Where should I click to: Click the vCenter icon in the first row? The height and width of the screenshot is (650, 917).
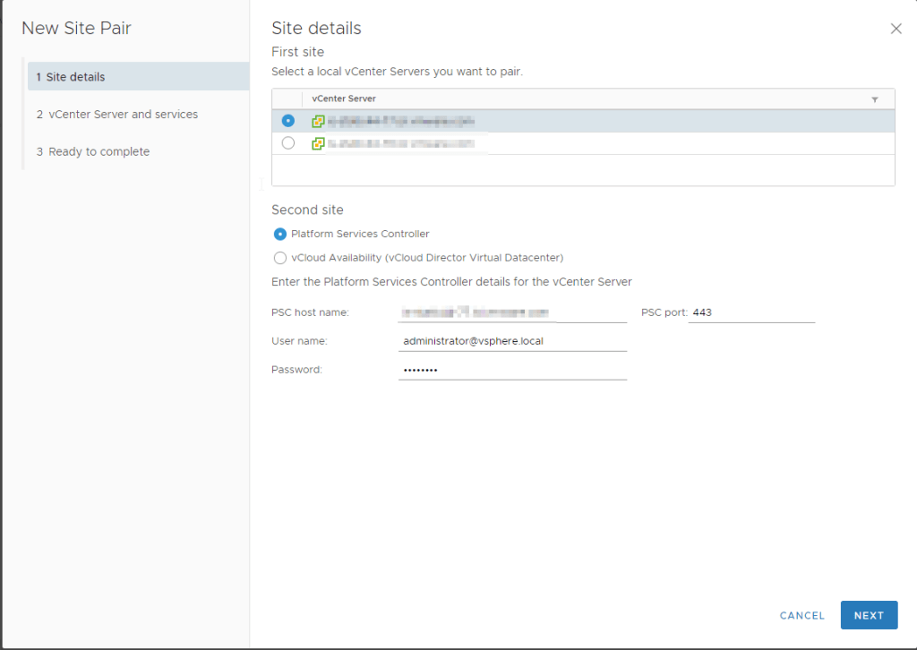coord(318,121)
